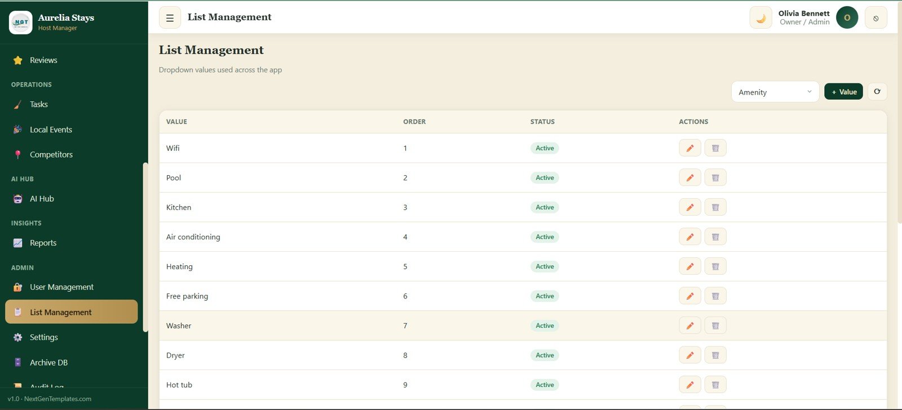Screen dimensions: 902x410
Task: Delete the Wifi amenity value
Action: [x=715, y=148]
